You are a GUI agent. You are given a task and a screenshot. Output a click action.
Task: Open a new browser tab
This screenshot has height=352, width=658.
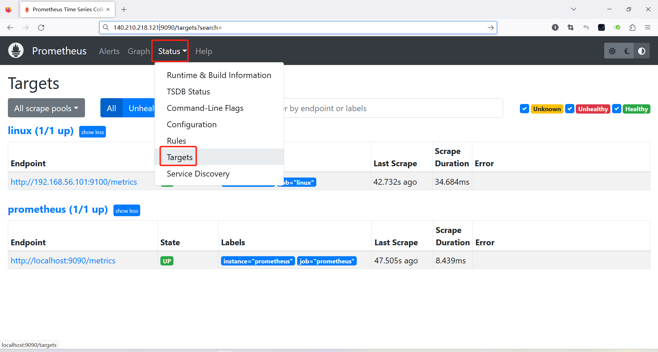[124, 10]
